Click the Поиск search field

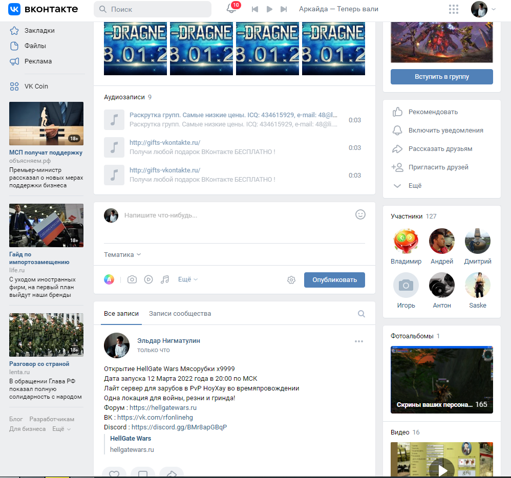click(153, 9)
